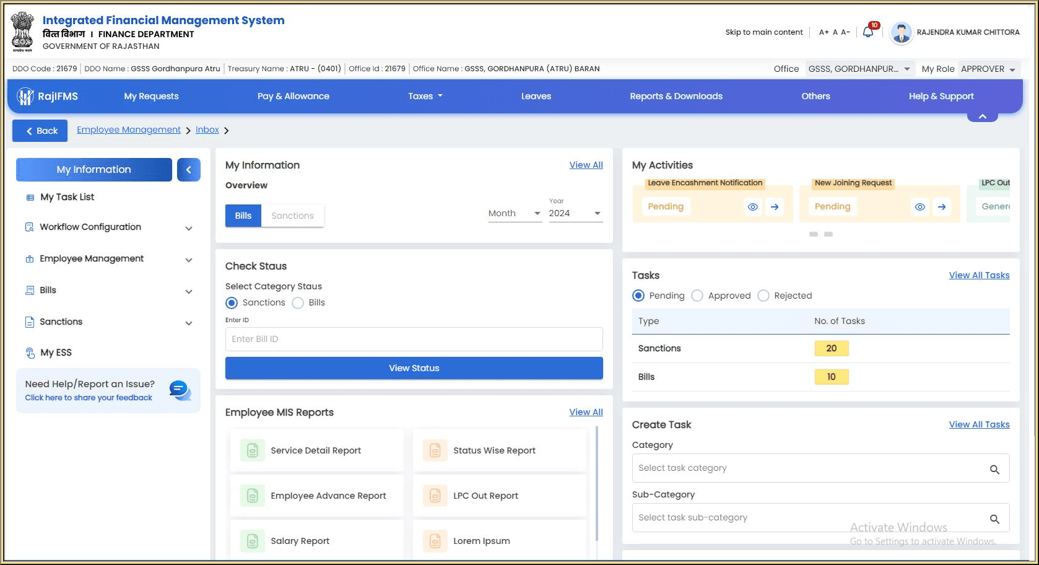Select the Rejected tasks radio button
The height and width of the screenshot is (565, 1039).
point(763,296)
